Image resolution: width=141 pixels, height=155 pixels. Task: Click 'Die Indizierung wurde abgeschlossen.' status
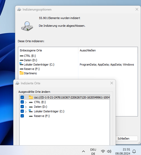(62, 26)
